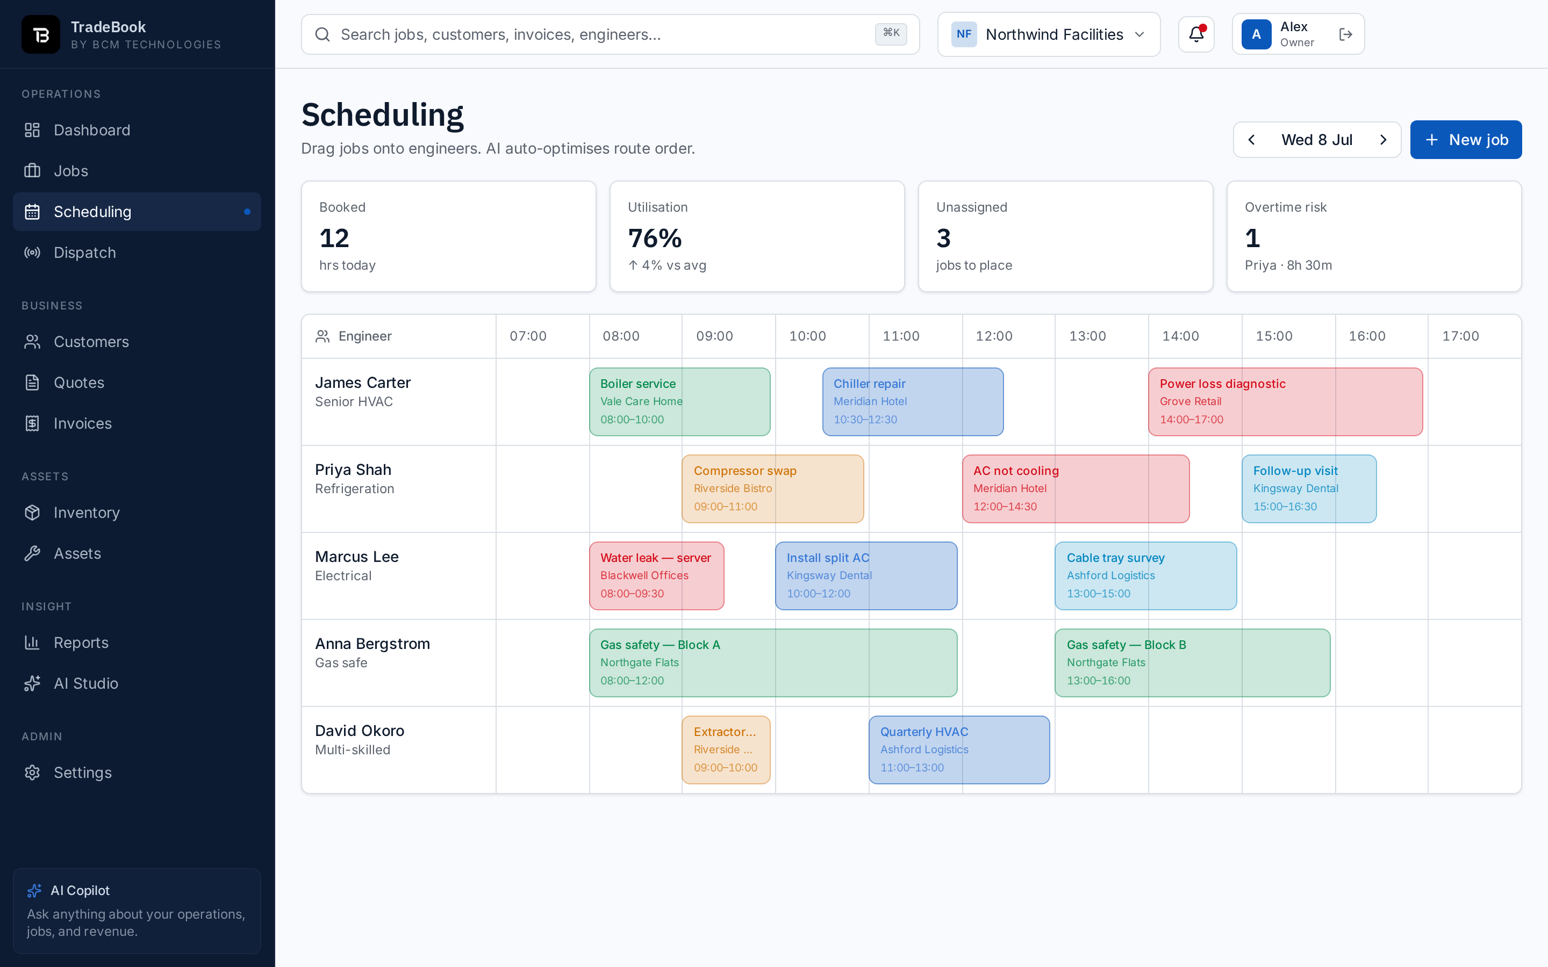Open the Reports menu item
This screenshot has height=967, width=1548.
point(137,643)
